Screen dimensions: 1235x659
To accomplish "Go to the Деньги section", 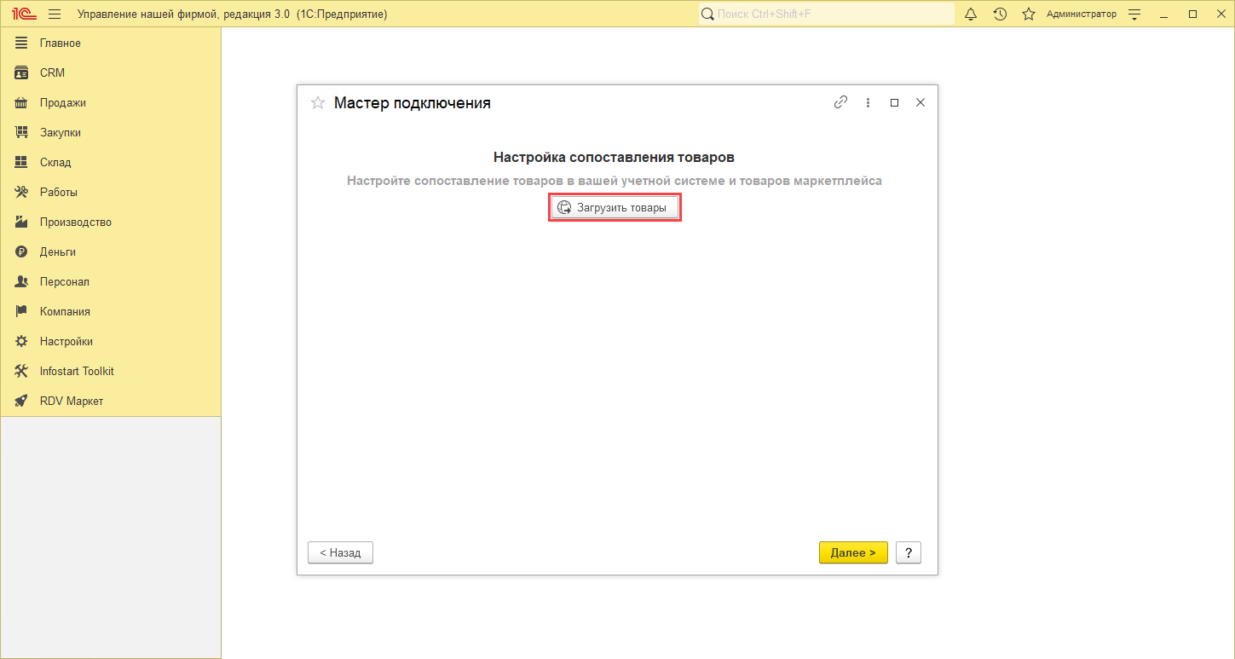I will point(111,252).
